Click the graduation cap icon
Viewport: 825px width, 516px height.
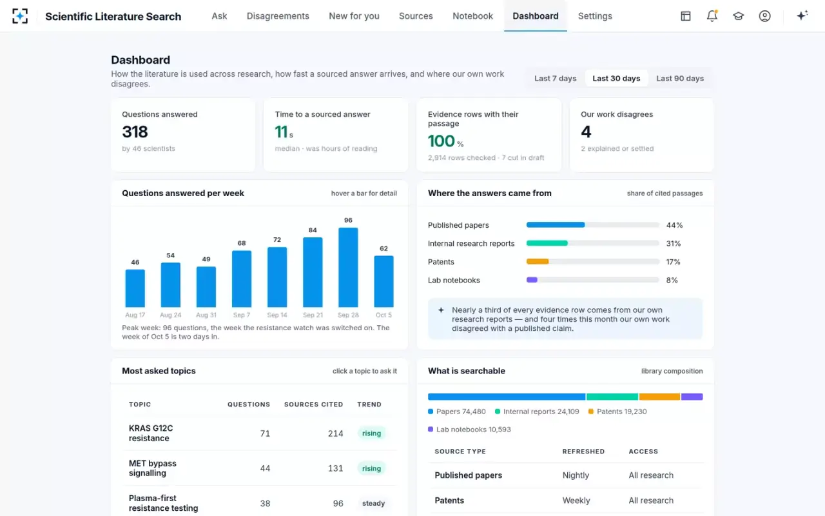739,16
